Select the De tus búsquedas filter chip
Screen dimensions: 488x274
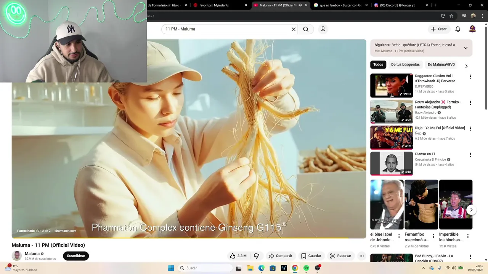pos(405,65)
